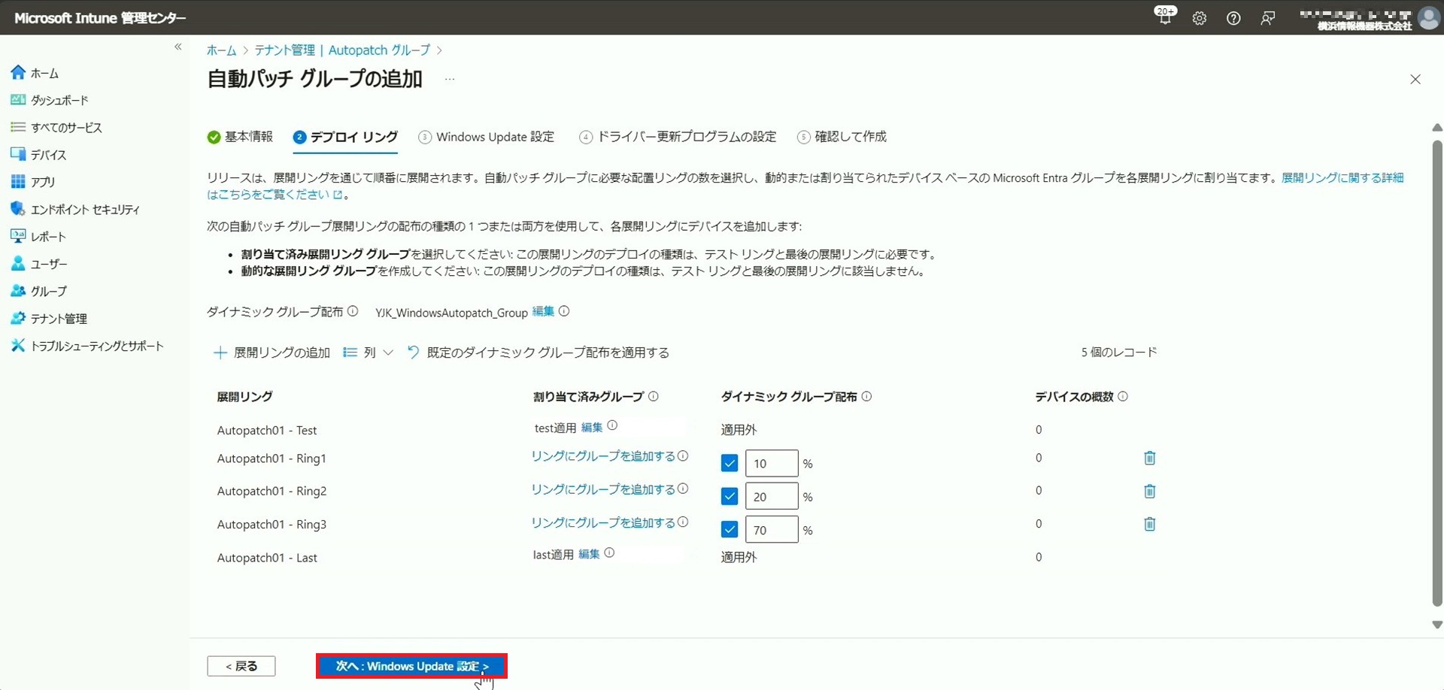Click 編集 for last適用 group
This screenshot has height=690, width=1444.
[589, 554]
